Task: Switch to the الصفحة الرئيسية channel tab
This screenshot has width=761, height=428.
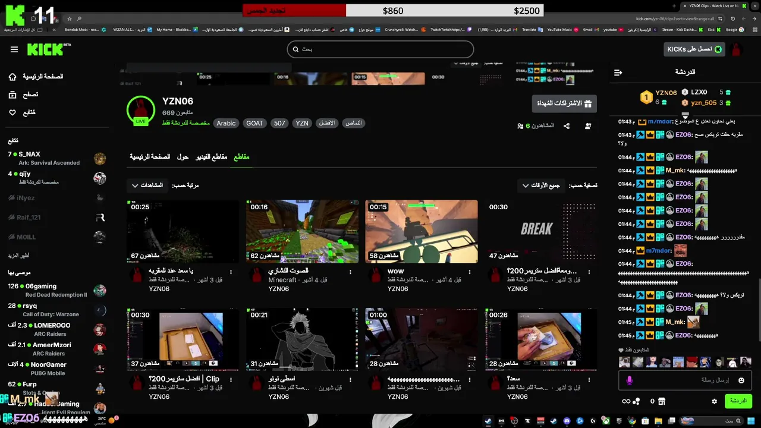Action: click(150, 157)
